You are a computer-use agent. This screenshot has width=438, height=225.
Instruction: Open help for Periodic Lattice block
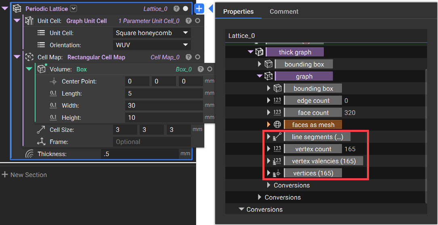[x=176, y=8]
